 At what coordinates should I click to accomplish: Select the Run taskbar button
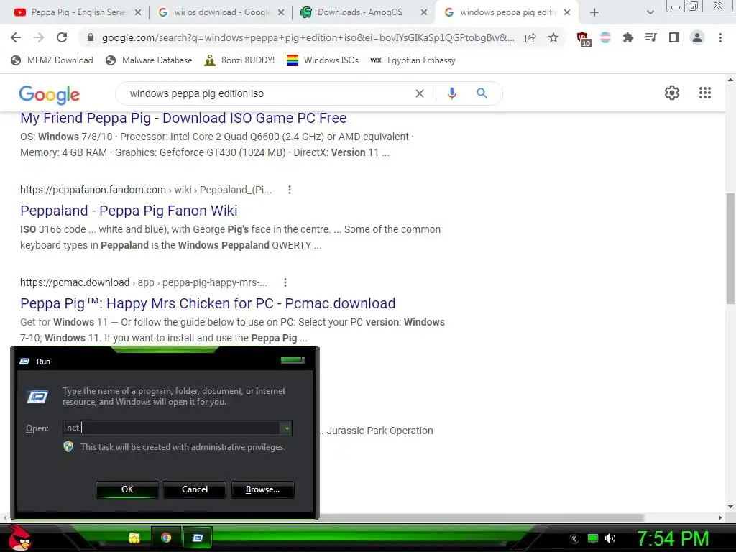point(198,538)
